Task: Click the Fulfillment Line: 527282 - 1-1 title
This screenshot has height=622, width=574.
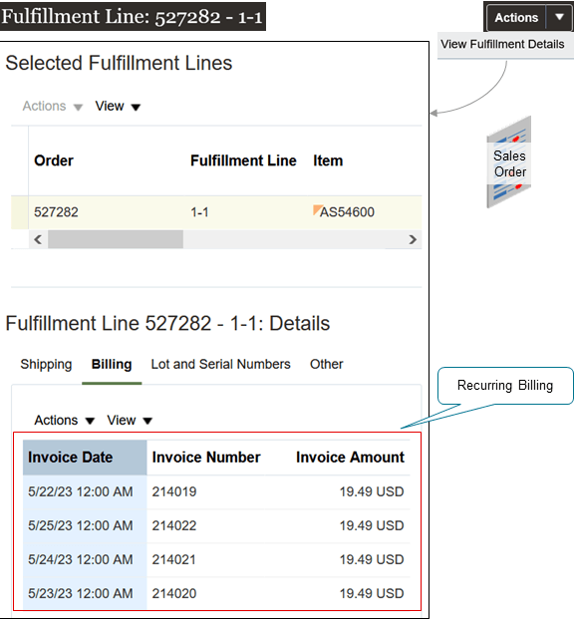Action: click(133, 17)
